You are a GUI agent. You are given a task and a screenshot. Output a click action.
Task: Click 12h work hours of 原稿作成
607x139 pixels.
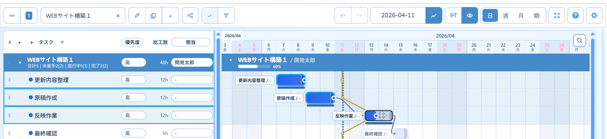click(x=164, y=98)
